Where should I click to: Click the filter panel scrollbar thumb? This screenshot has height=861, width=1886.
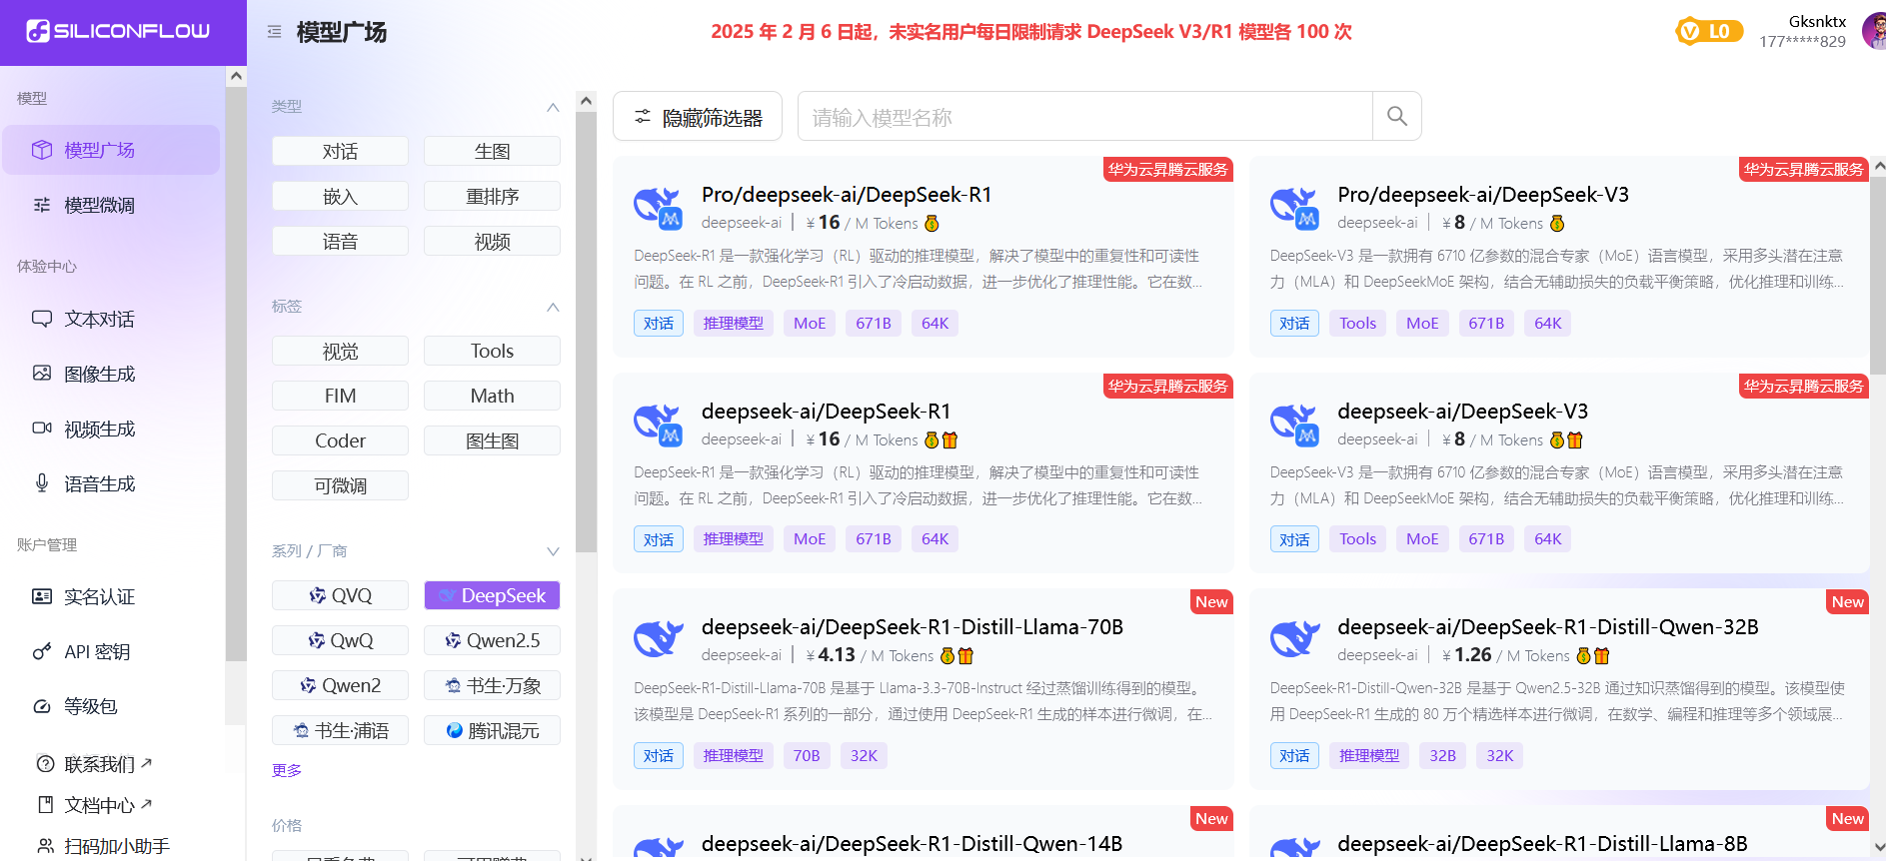pos(587,332)
